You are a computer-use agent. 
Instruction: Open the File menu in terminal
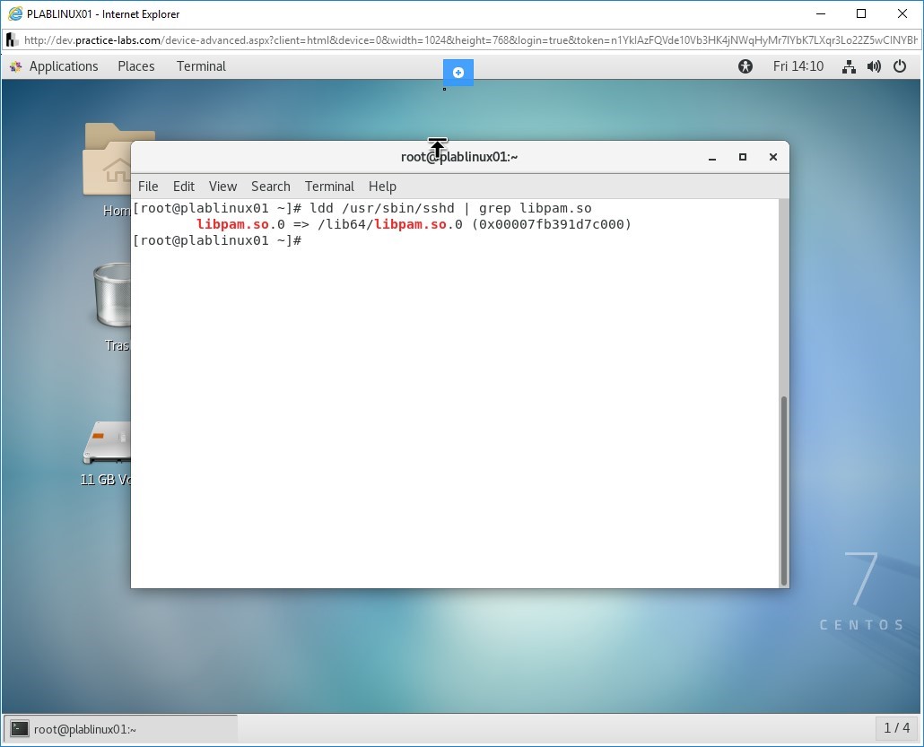148,187
